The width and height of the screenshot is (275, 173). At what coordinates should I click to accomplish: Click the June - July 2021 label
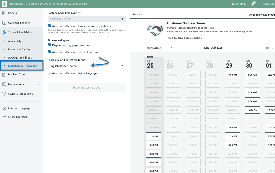[x=213, y=48]
